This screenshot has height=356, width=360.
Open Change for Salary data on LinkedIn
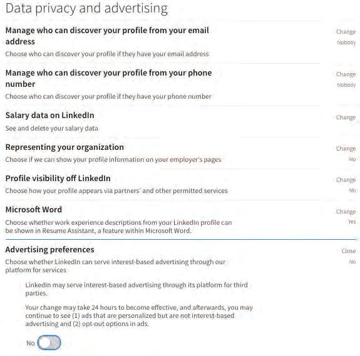[x=346, y=117]
